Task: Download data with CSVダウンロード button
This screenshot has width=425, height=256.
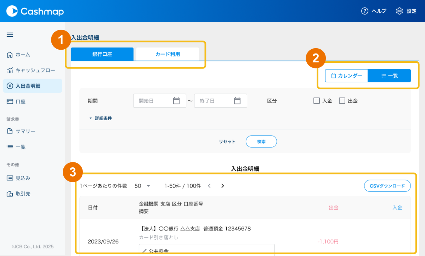Action: click(x=387, y=186)
